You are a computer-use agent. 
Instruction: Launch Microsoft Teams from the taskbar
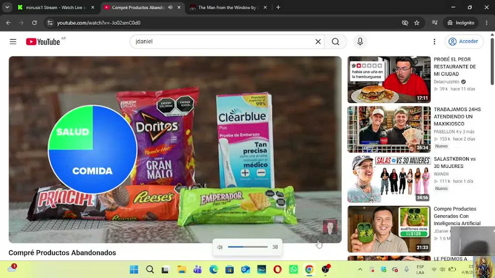197,270
